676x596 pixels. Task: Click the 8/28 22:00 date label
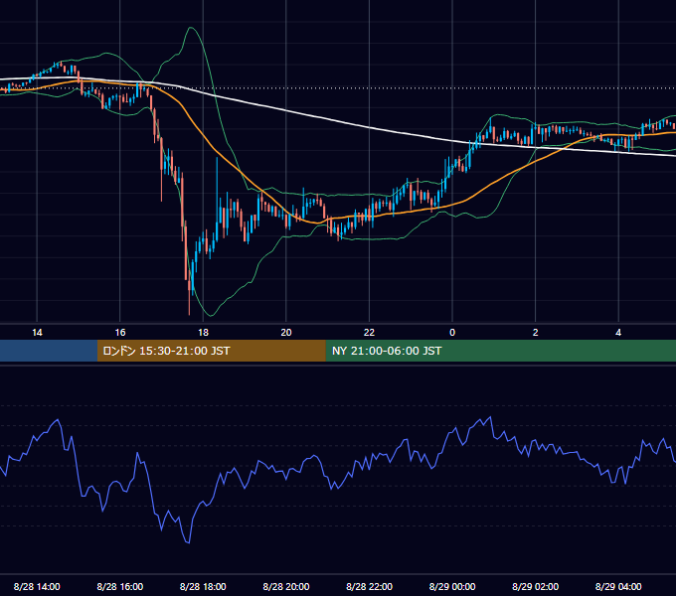pyautogui.click(x=370, y=586)
